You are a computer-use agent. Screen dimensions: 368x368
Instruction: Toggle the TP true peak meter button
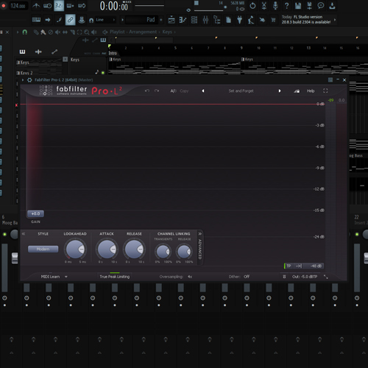[289, 266]
